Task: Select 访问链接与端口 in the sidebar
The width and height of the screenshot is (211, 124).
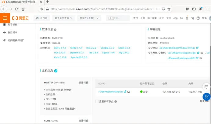Action: click(16, 40)
